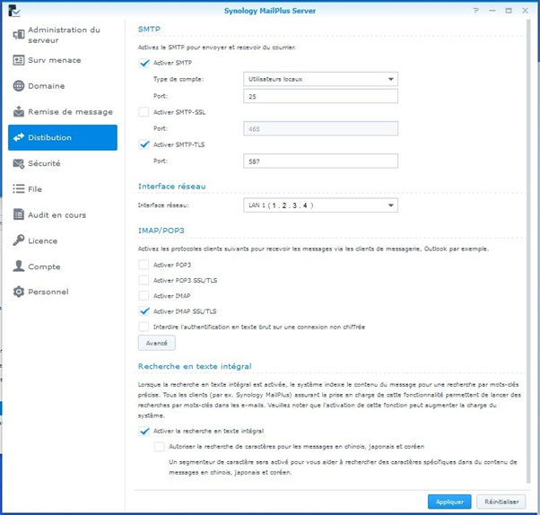Click the Administration du serveur icon
The image size is (540, 515).
(x=19, y=34)
